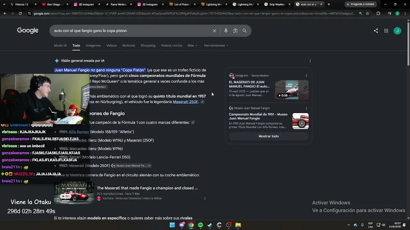Open Discord from the taskbar
Image resolution: width=410 pixels, height=230 pixels.
coord(182,225)
